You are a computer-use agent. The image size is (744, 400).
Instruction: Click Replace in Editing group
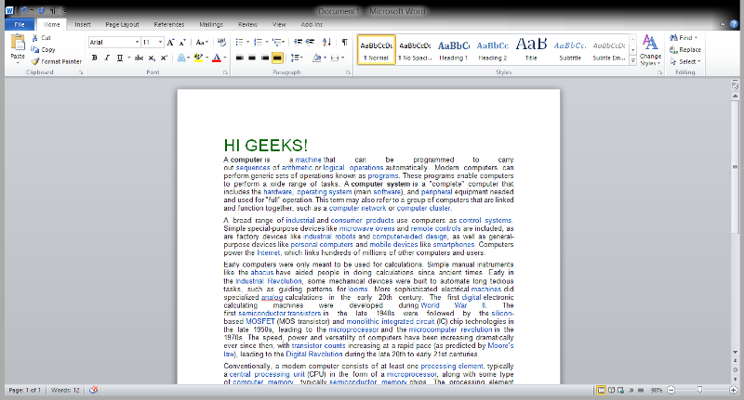[x=685, y=50]
